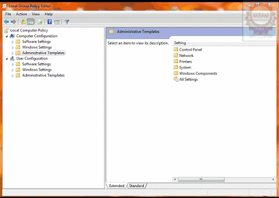
Task: Select the All Settings list entry text
Action: click(x=189, y=79)
